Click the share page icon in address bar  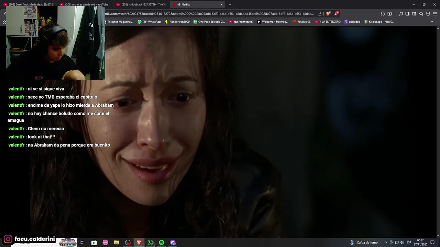coord(320,14)
